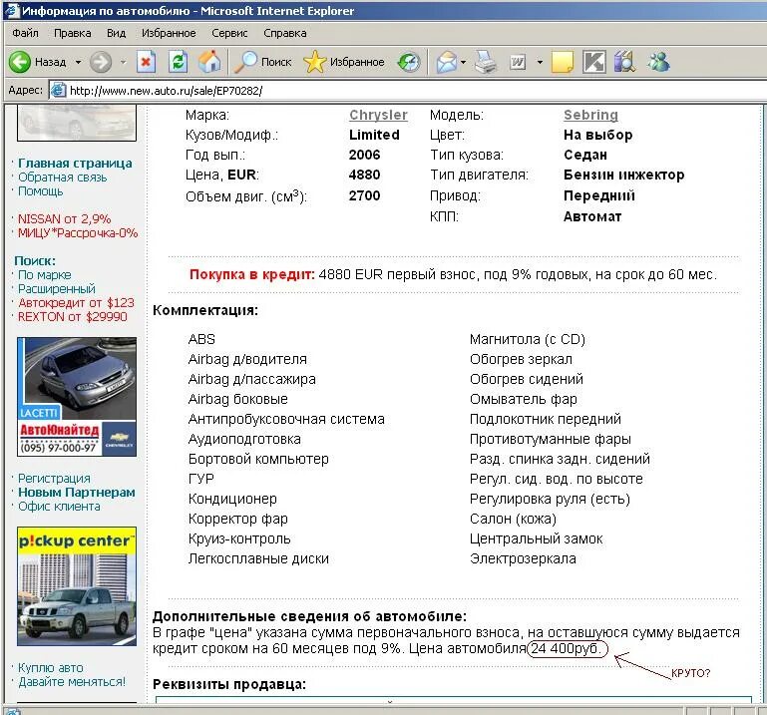767x715 pixels.
Task: Open Back button history dropdown arrow
Action: coord(78,62)
